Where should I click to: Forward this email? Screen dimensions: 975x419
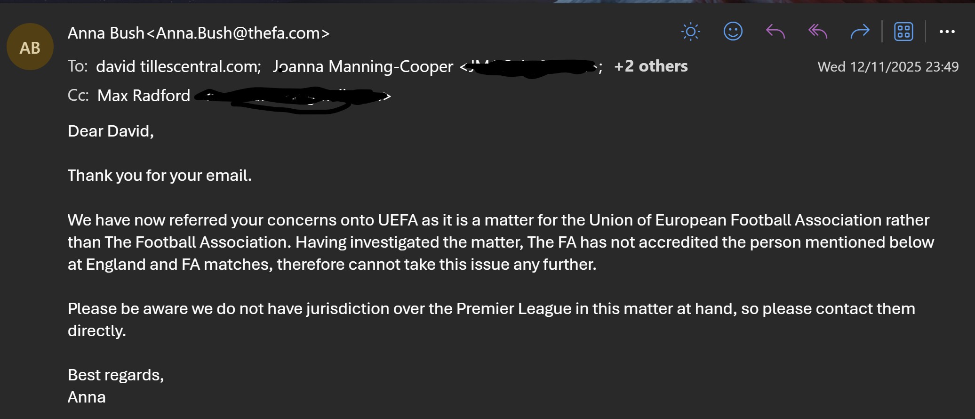(x=860, y=32)
